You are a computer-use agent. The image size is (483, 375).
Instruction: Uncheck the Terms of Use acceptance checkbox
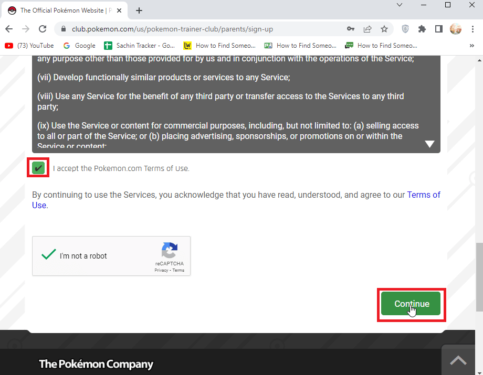coord(37,168)
